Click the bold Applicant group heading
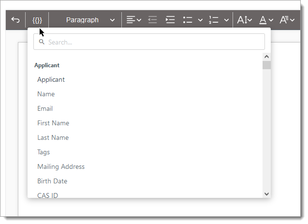Image resolution: width=308 pixels, height=224 pixels. point(47,65)
